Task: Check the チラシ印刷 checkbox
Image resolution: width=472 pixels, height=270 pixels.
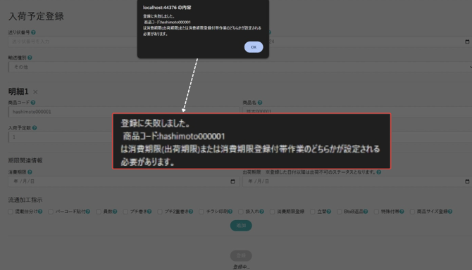Action: [x=201, y=212]
